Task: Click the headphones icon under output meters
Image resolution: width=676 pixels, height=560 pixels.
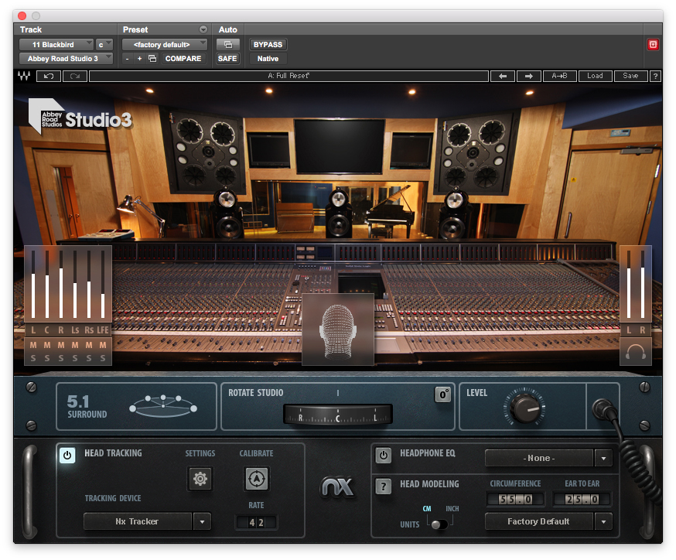Action: pos(635,352)
